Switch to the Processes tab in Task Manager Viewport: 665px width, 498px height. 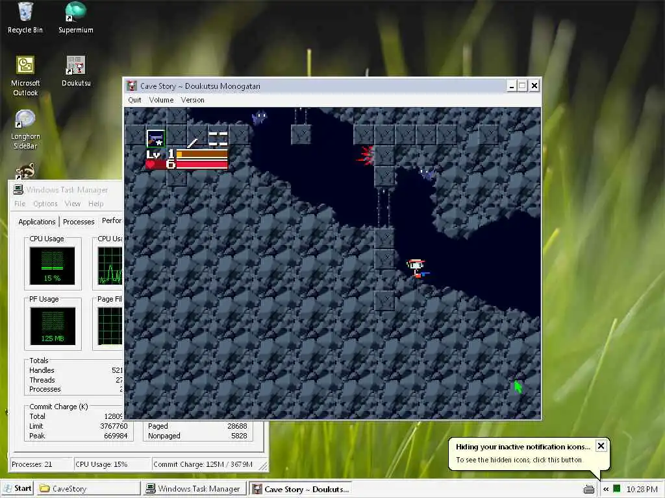coord(79,222)
